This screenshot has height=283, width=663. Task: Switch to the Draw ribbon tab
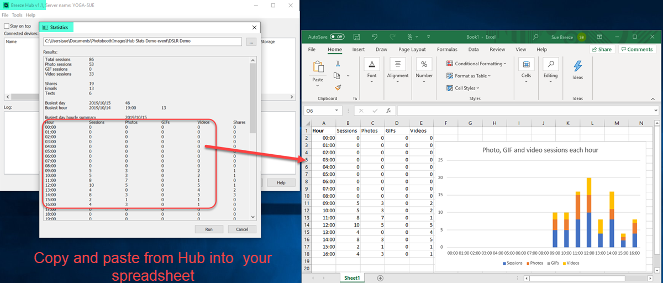(x=382, y=49)
